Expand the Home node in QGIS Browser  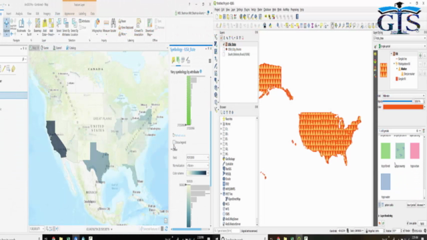tap(222, 124)
